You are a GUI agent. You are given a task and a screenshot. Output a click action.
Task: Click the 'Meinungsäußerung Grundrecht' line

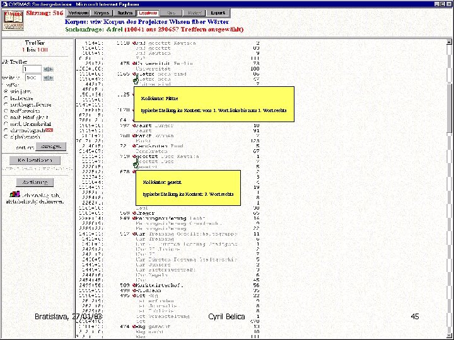tap(178, 224)
